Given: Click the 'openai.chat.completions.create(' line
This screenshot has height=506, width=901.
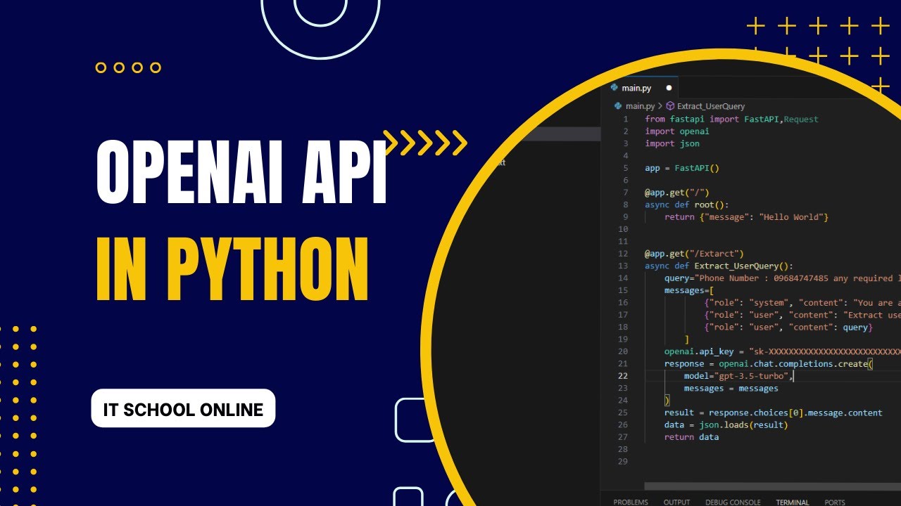Looking at the screenshot, I should (x=769, y=364).
